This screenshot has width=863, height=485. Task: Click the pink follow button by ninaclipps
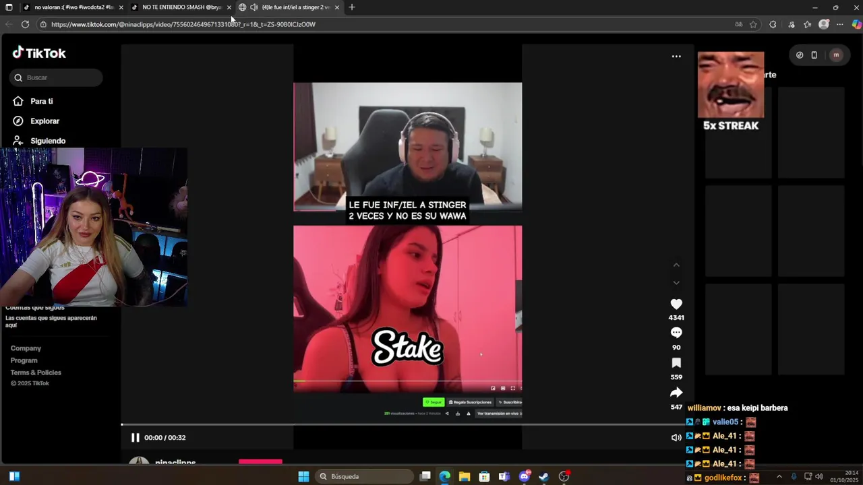(260, 462)
